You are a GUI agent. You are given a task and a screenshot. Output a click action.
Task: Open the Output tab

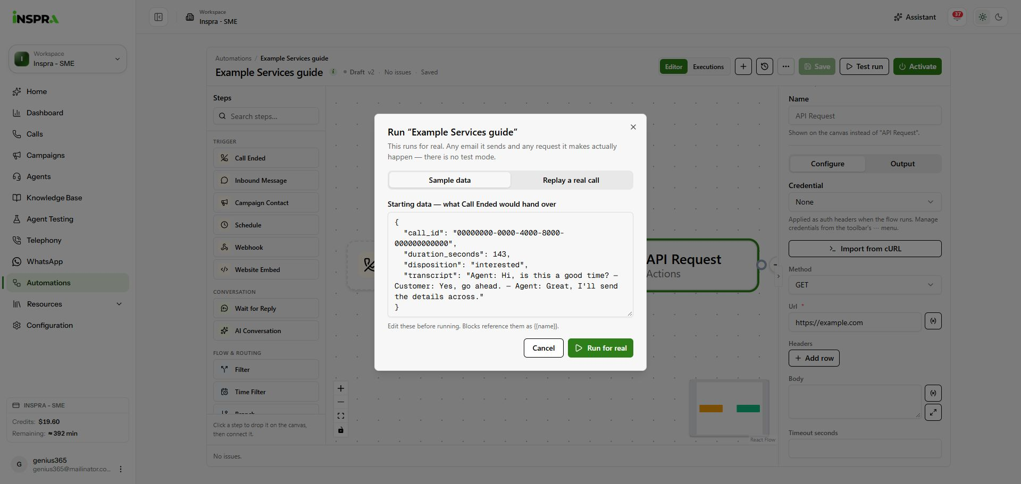[902, 164]
